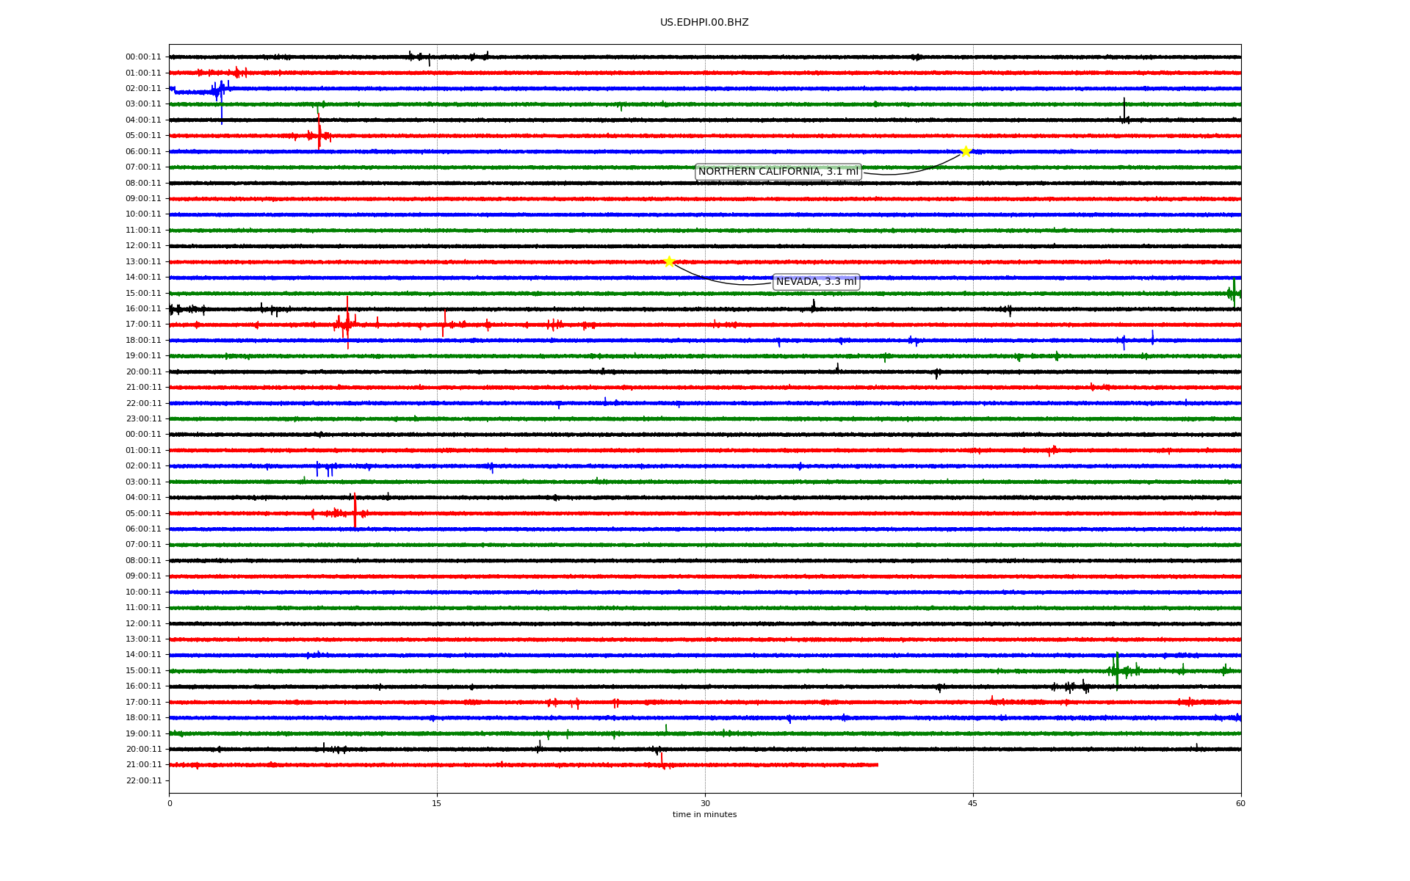Click the yellow star beside the Northern California annotation
Image resolution: width=1410 pixels, height=881 pixels.
click(966, 151)
